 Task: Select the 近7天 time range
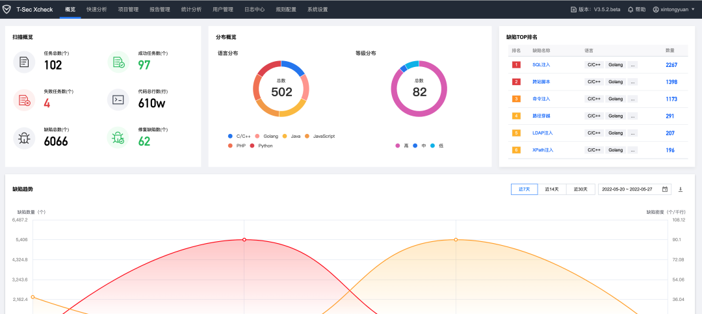[x=525, y=189]
